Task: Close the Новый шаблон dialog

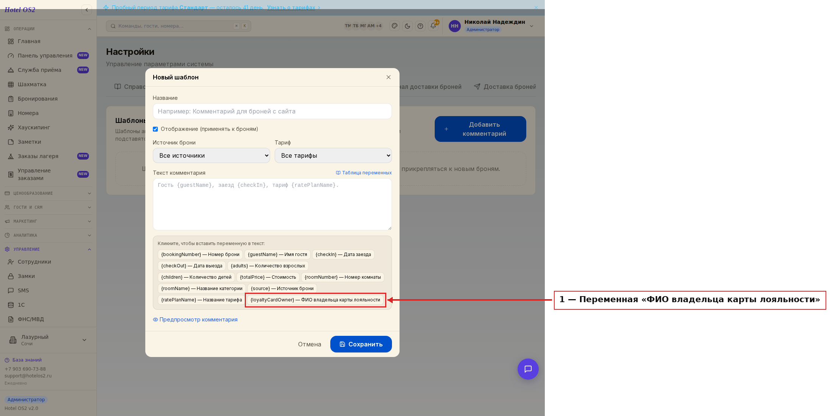Action: click(389, 77)
